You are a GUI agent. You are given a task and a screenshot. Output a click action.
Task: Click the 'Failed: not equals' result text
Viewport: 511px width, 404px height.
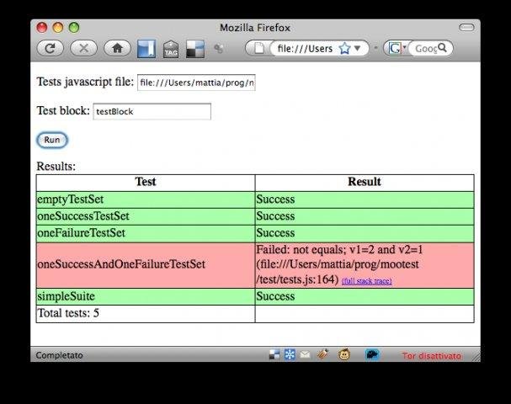pyautogui.click(x=339, y=265)
